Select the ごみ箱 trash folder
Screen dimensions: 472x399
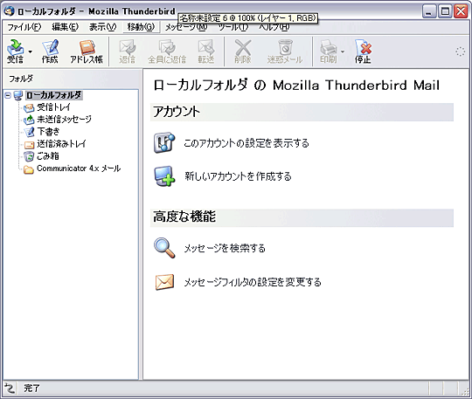point(48,156)
